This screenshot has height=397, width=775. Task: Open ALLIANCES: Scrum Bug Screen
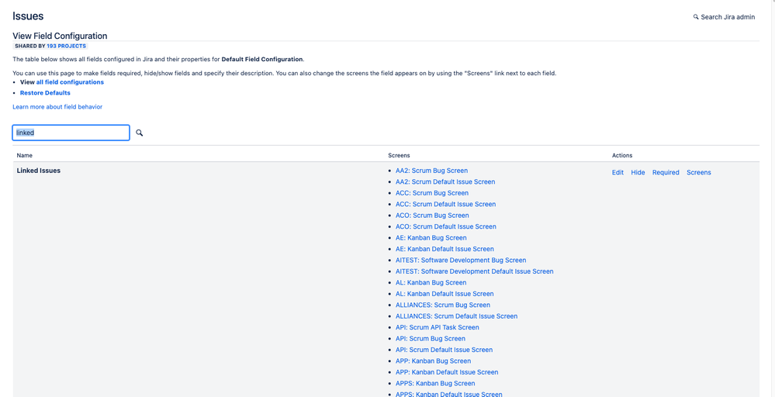pyautogui.click(x=443, y=305)
